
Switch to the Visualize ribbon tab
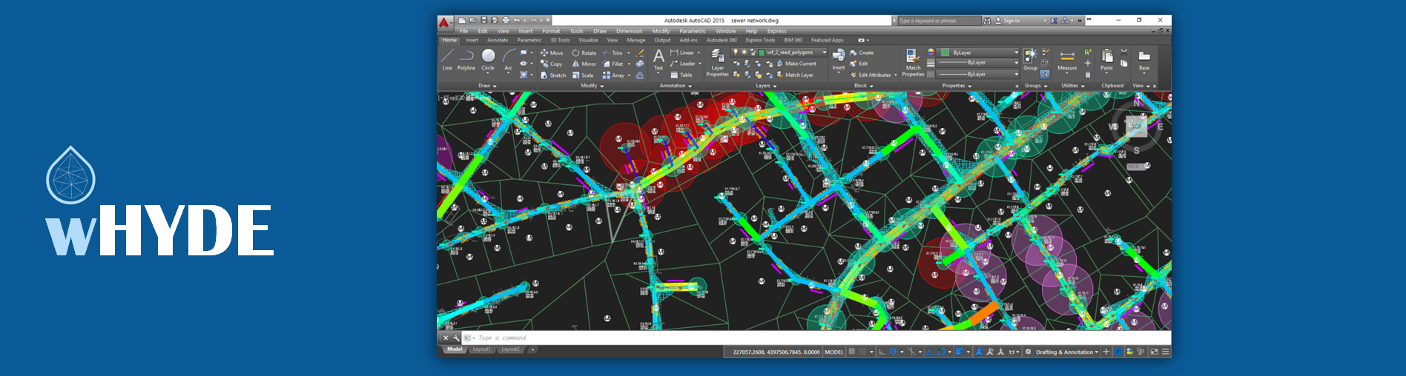[588, 40]
